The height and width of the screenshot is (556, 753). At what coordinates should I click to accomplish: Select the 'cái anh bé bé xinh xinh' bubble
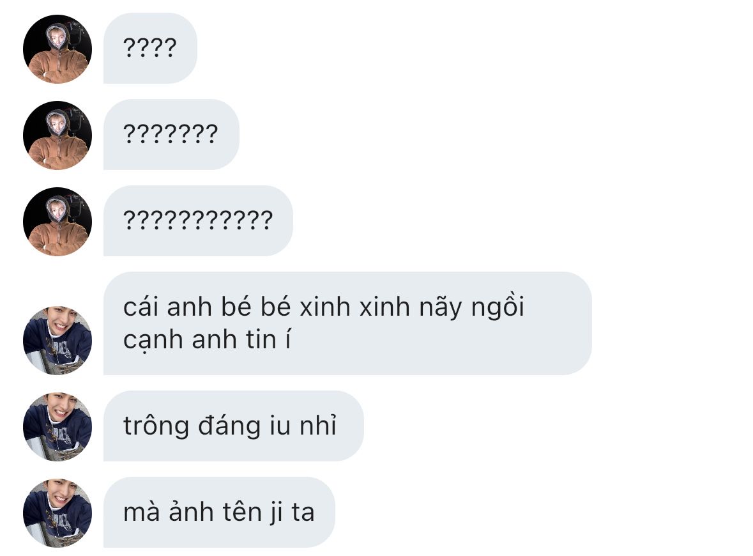[x=347, y=323]
